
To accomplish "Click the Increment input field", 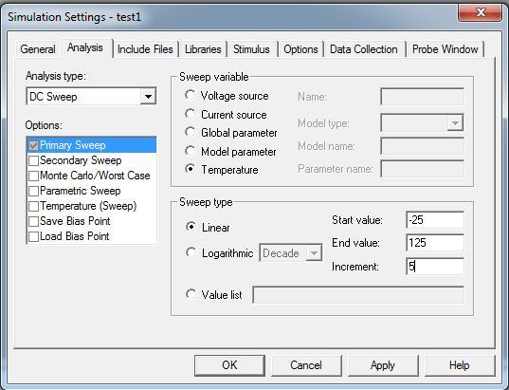I will 435,267.
